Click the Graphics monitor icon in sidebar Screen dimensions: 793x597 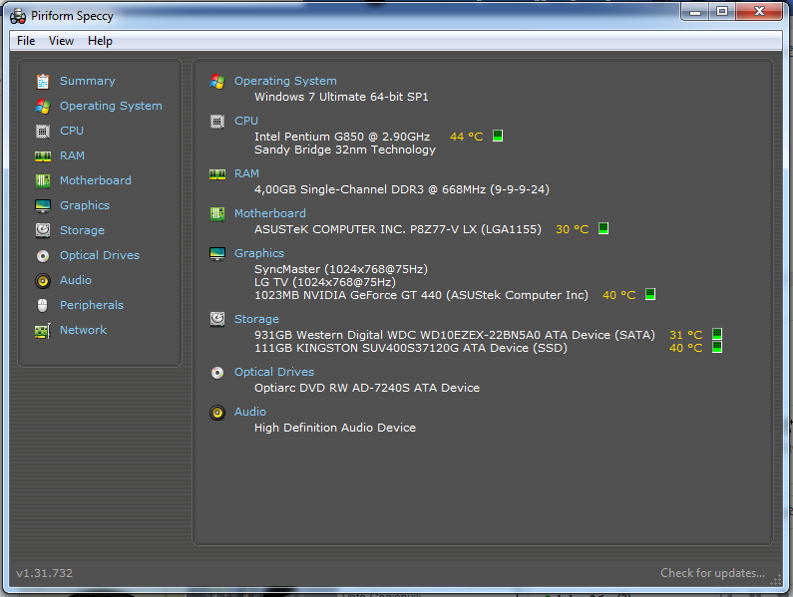click(43, 205)
